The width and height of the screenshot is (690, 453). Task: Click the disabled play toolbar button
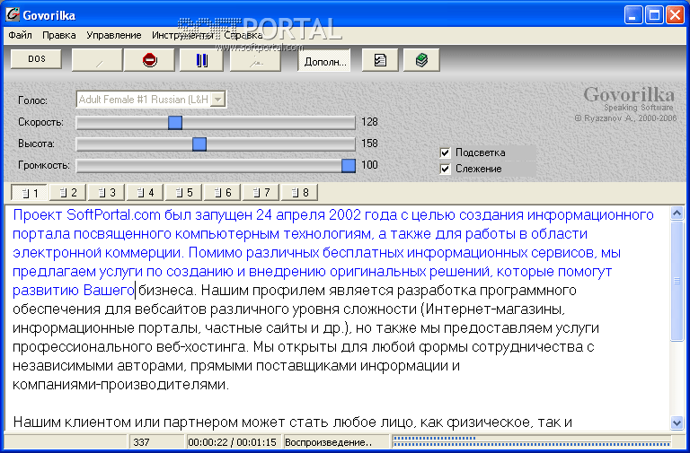(x=97, y=60)
